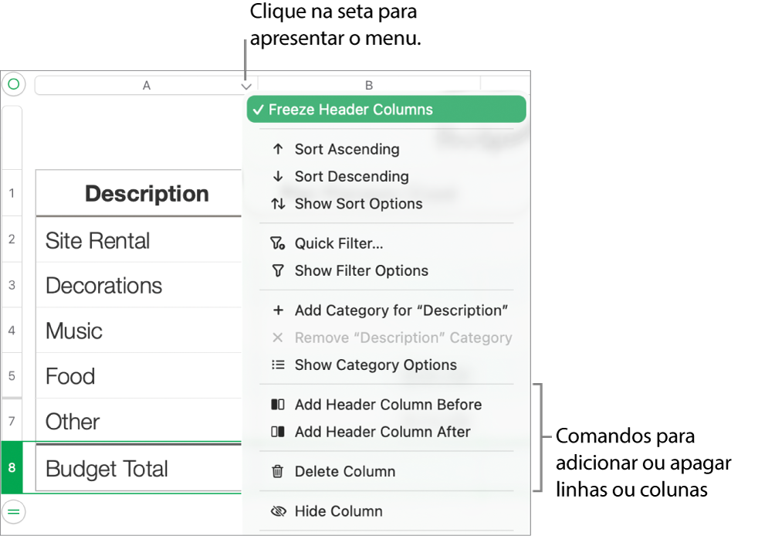Click the circular table handle top-left
Image resolution: width=765 pixels, height=536 pixels.
[x=14, y=84]
